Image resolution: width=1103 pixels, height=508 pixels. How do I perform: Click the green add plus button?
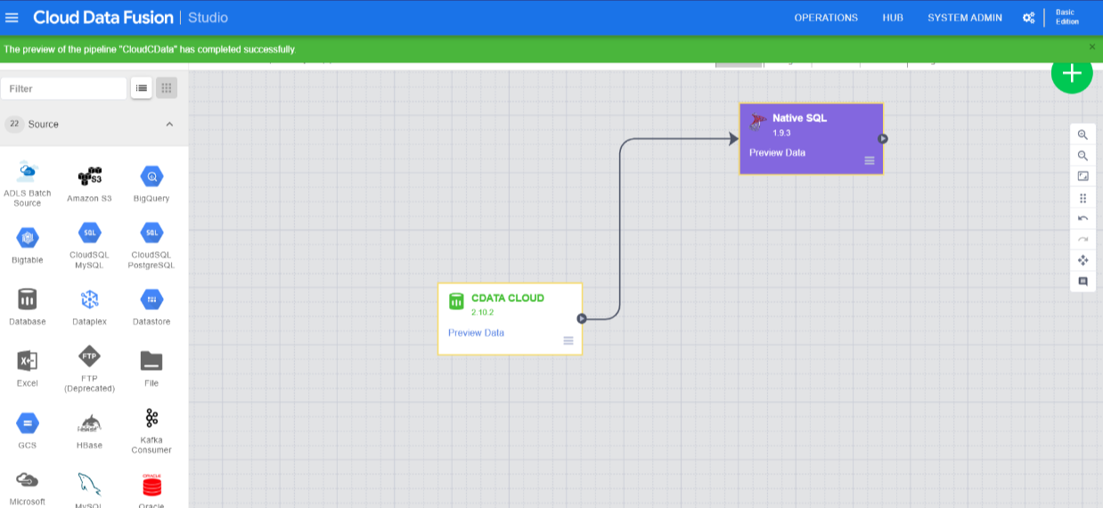(1072, 73)
